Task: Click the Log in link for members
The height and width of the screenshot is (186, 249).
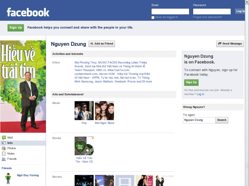Action: tap(200, 94)
